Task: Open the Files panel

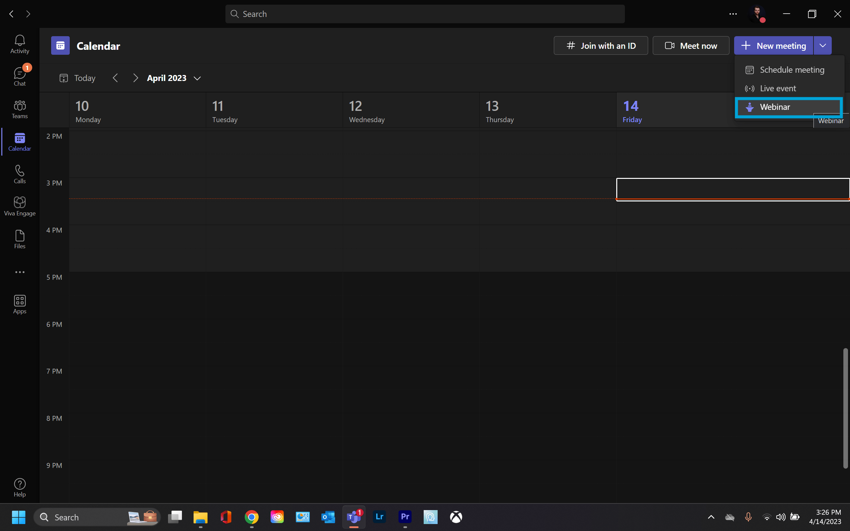Action: click(19, 239)
